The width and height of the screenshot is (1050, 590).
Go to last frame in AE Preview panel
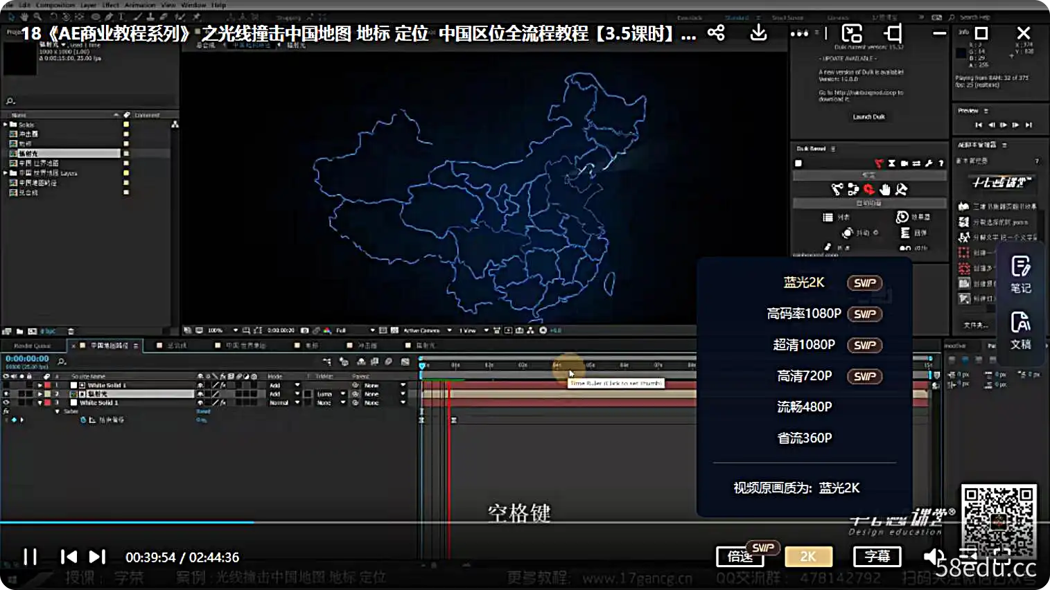click(1029, 125)
